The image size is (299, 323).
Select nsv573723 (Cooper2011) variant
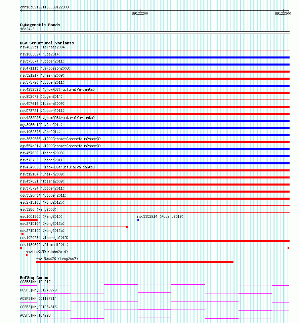pyautogui.click(x=42, y=160)
